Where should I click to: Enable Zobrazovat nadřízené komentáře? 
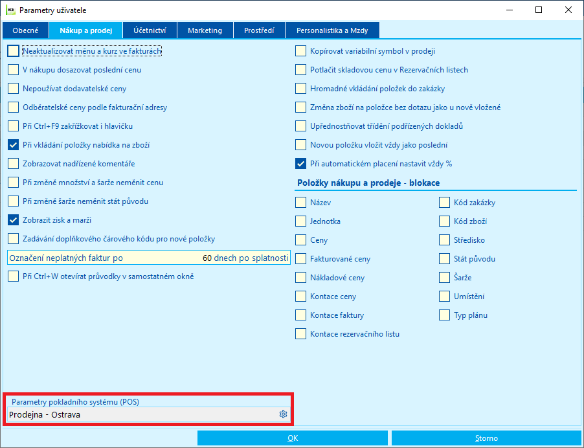(13, 164)
